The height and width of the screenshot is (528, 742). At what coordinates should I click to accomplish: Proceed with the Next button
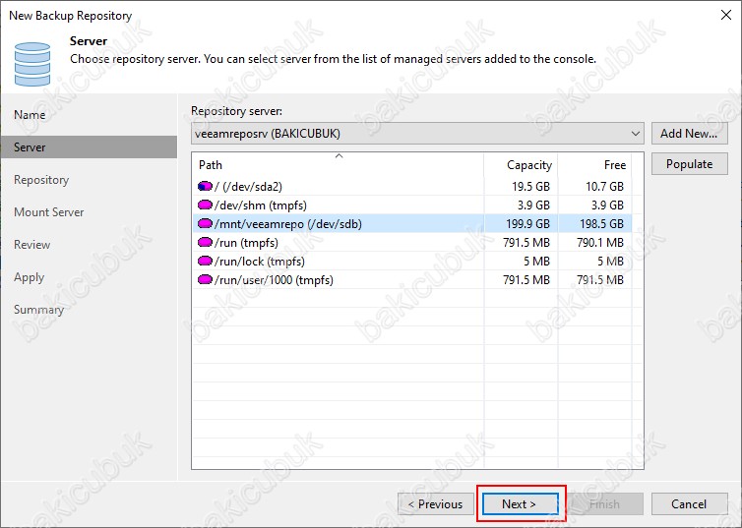click(520, 503)
